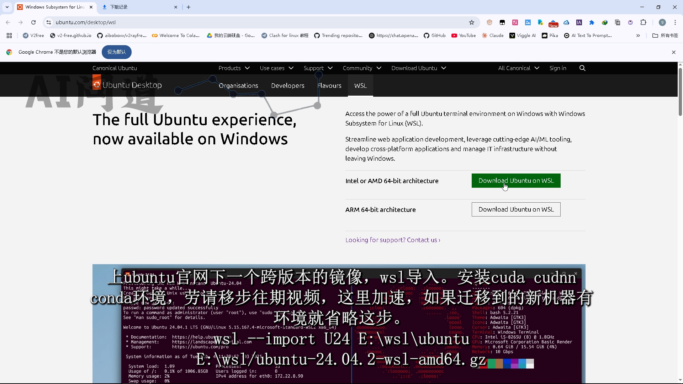The height and width of the screenshot is (384, 683).
Task: Show hidden bookmarks overflow chevron
Action: click(638, 36)
